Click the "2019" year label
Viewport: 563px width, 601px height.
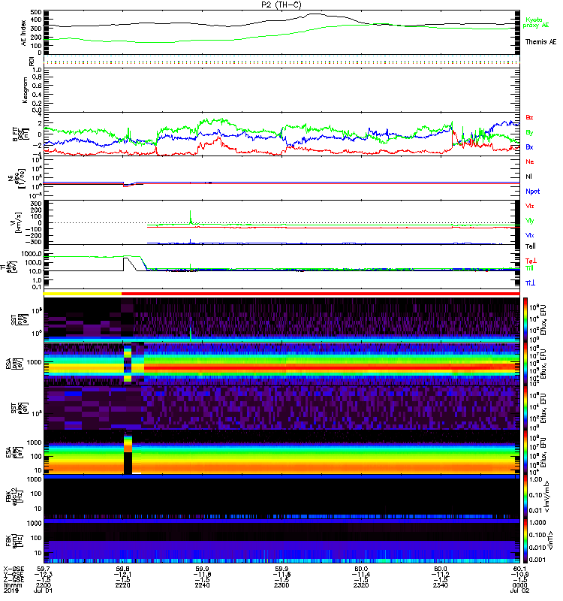coord(11,590)
